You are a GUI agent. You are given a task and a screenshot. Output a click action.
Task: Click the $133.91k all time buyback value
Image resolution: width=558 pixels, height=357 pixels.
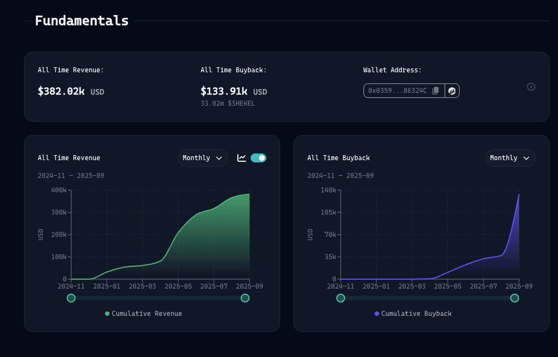coord(224,91)
